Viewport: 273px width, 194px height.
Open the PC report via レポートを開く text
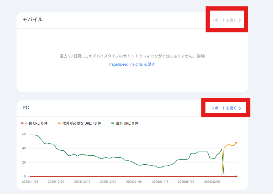pyautogui.click(x=224, y=108)
